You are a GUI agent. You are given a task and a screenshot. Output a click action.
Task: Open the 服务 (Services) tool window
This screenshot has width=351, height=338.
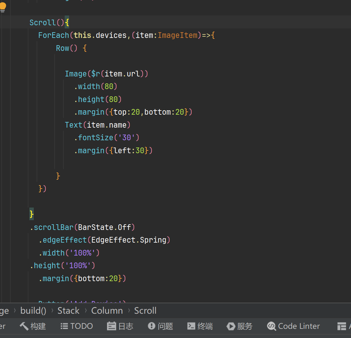pyautogui.click(x=240, y=326)
